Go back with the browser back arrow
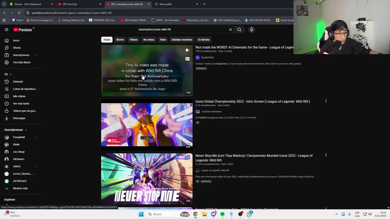 (x=4, y=13)
